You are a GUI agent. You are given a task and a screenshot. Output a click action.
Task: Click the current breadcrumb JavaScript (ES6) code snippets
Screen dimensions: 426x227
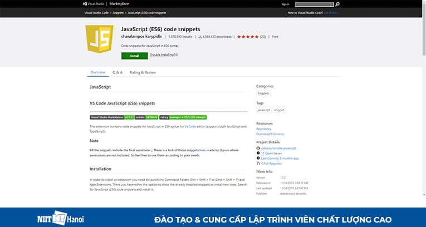pyautogui.click(x=146, y=13)
